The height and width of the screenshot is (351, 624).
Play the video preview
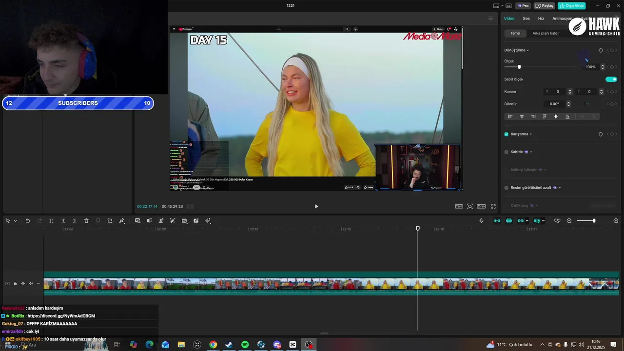[x=316, y=206]
